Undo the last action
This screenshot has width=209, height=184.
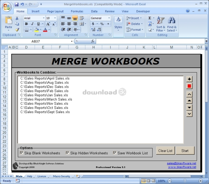[x=22, y=5]
